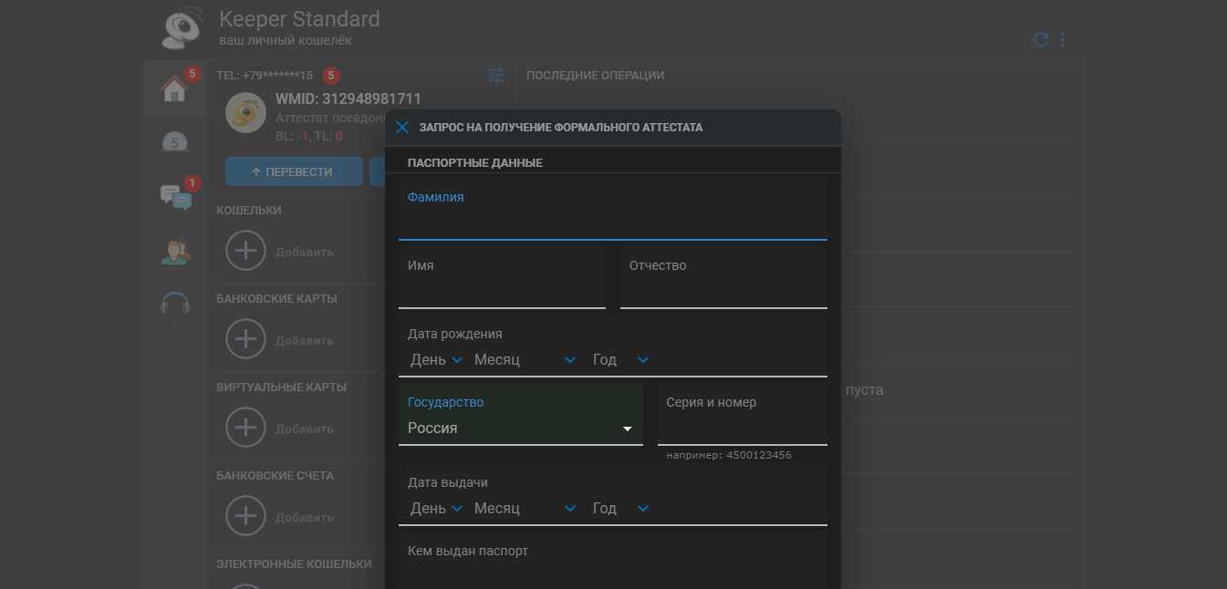1227x589 pixels.
Task: Click the BL: -1, TL: 0 text
Action: point(309,136)
